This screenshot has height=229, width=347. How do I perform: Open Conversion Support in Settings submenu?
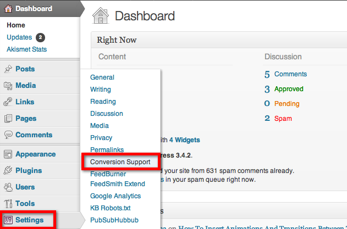click(x=120, y=162)
